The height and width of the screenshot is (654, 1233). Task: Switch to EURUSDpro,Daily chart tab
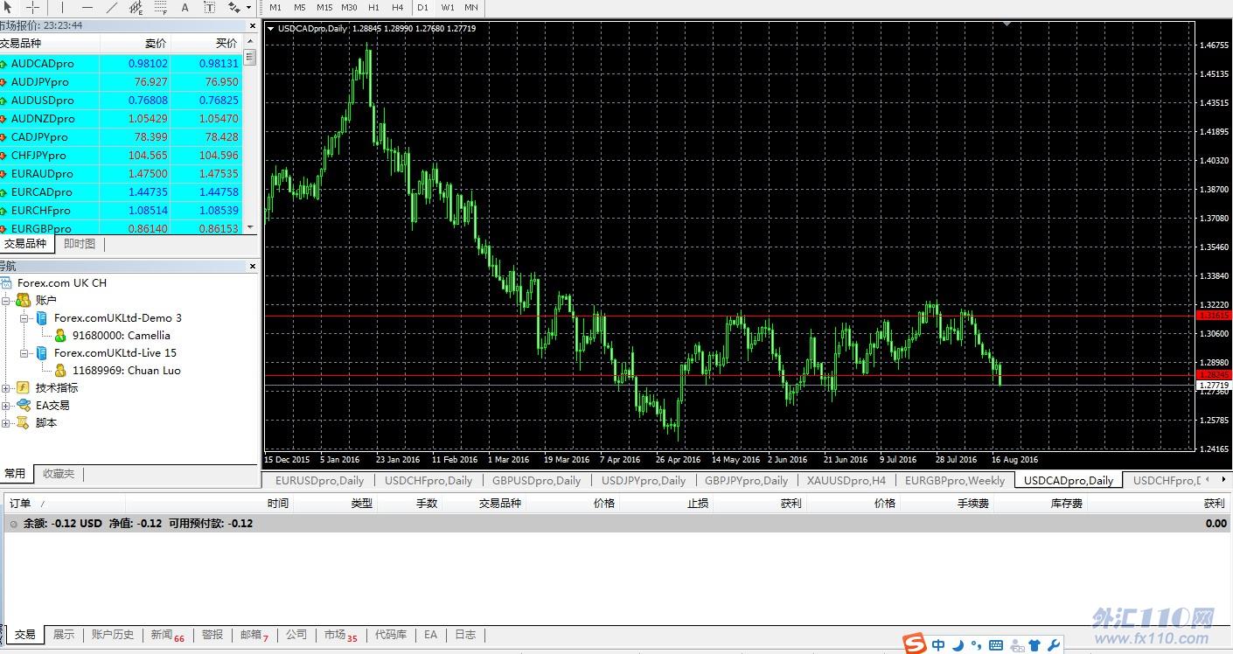coord(319,480)
